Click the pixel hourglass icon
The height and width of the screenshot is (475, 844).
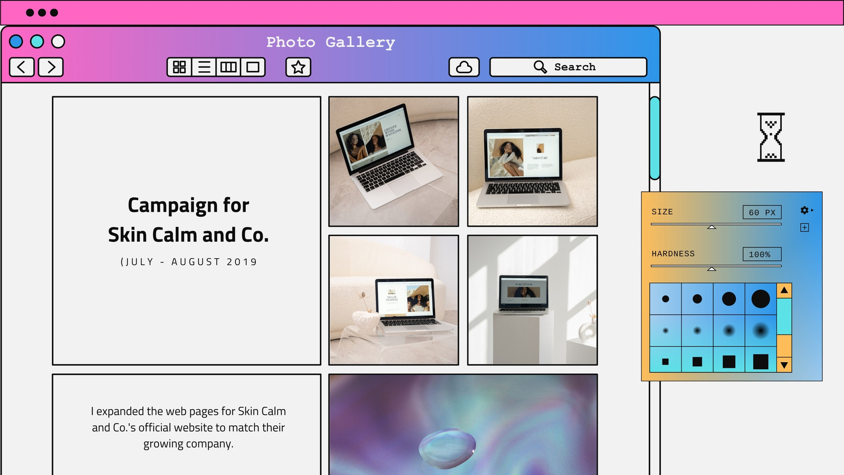pyautogui.click(x=771, y=137)
